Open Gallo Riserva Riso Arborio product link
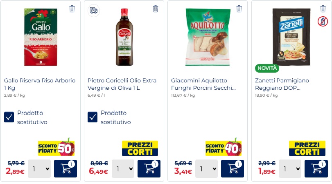The width and height of the screenshot is (332, 184). click(x=40, y=84)
